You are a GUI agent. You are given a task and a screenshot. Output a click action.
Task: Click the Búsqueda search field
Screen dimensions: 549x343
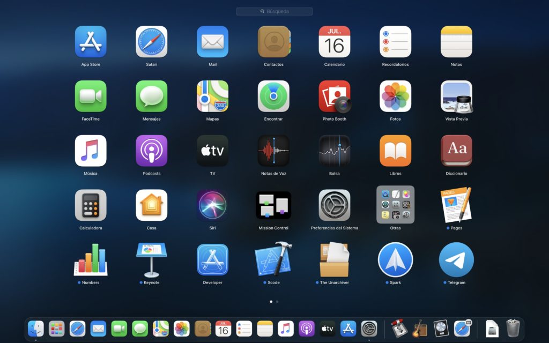point(274,11)
